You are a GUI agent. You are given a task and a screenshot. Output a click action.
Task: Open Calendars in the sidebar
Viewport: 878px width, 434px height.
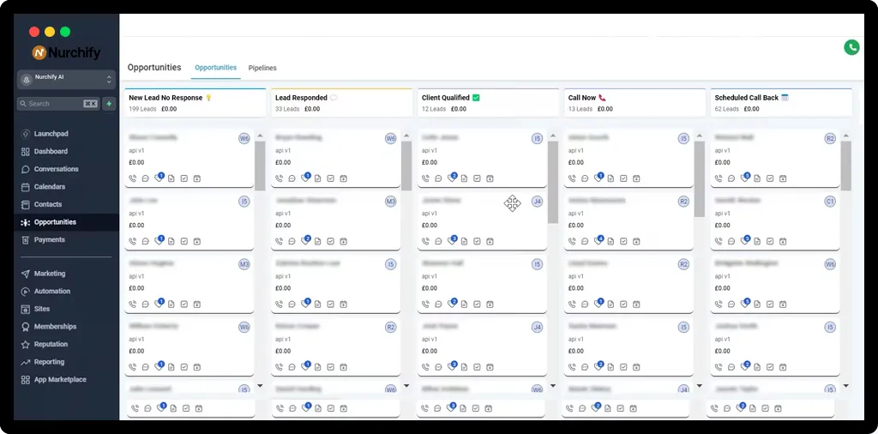pos(49,186)
